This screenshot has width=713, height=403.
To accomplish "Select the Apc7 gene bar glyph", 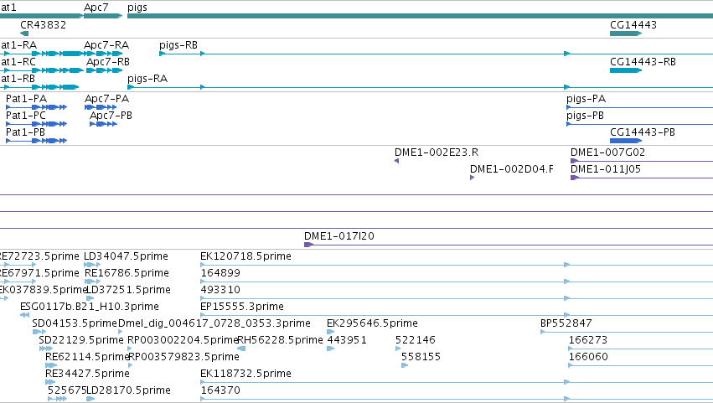I will click(103, 16).
